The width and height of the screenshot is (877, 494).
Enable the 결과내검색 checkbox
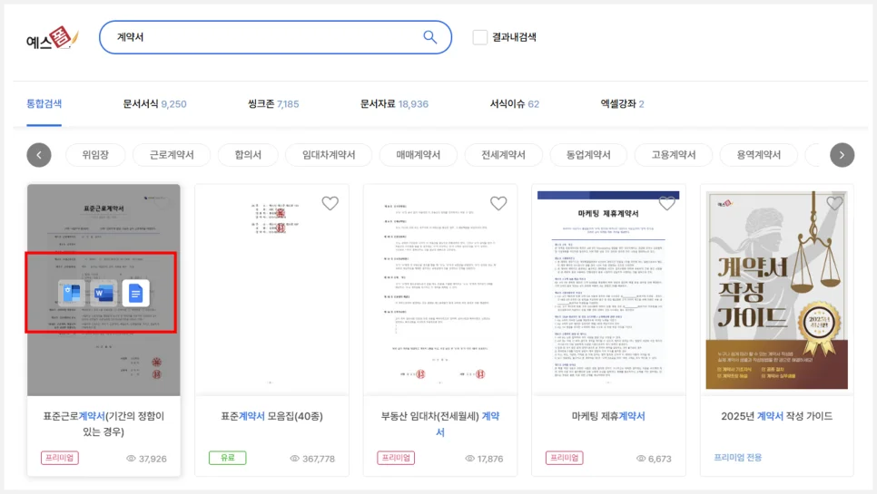tap(480, 37)
